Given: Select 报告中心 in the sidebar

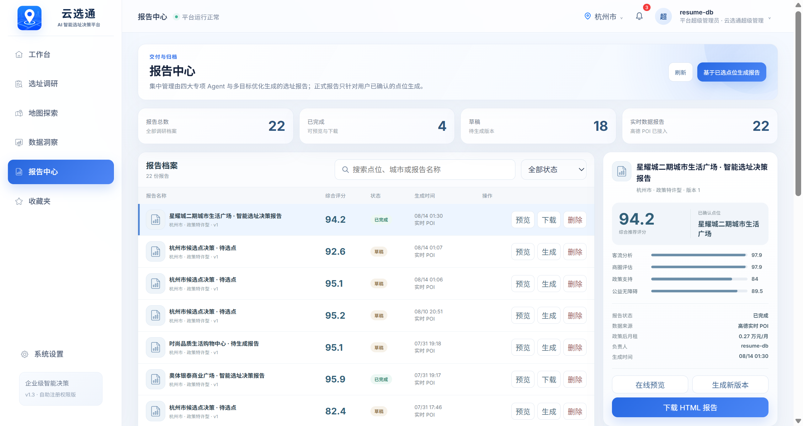Looking at the screenshot, I should tap(61, 172).
